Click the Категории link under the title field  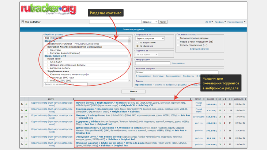click(x=158, y=76)
